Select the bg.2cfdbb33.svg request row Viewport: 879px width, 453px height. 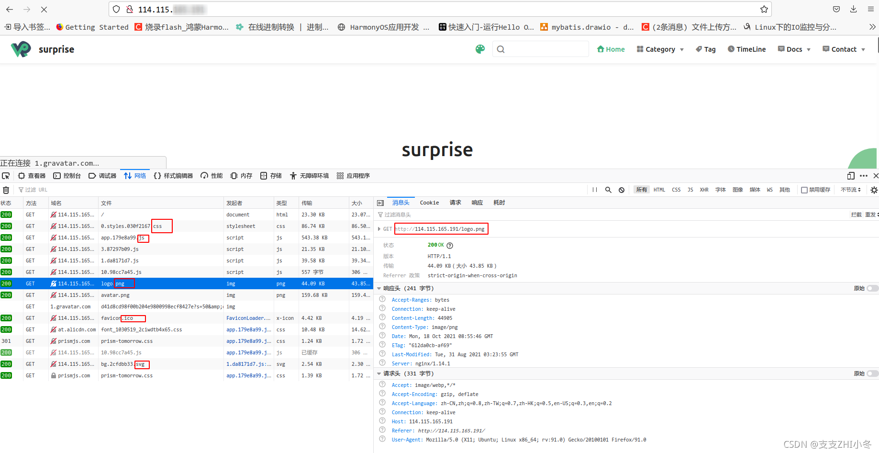(187, 364)
